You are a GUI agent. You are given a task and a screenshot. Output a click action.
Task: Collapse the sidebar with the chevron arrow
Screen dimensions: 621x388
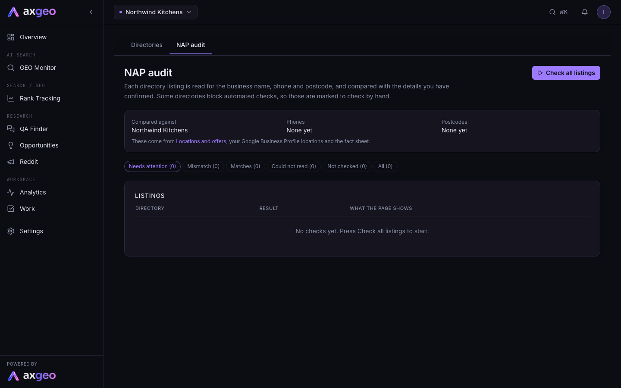click(x=91, y=12)
